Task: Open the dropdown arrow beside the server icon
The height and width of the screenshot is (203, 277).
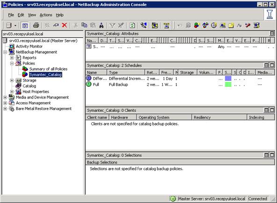Action: coord(15,26)
